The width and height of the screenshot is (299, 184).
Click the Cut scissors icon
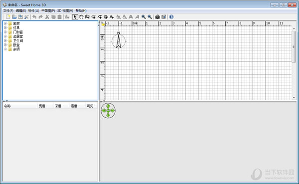[47, 17]
